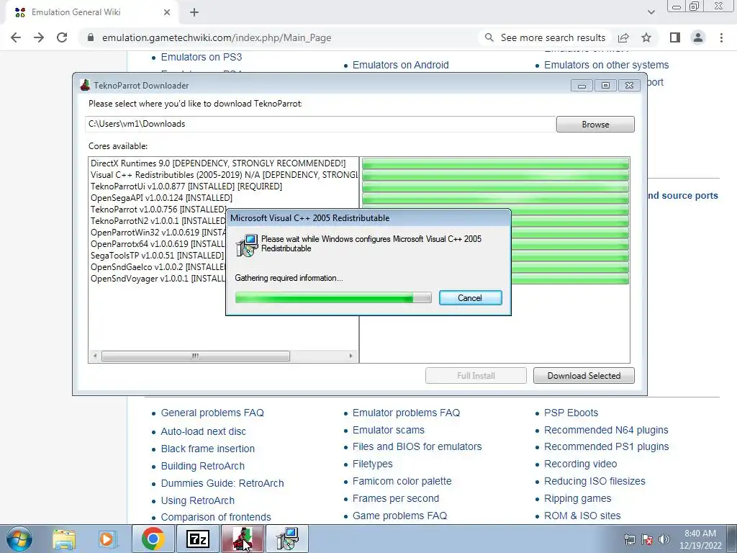Click the Browse button for download path
Screen dimensions: 737x553
(595, 124)
